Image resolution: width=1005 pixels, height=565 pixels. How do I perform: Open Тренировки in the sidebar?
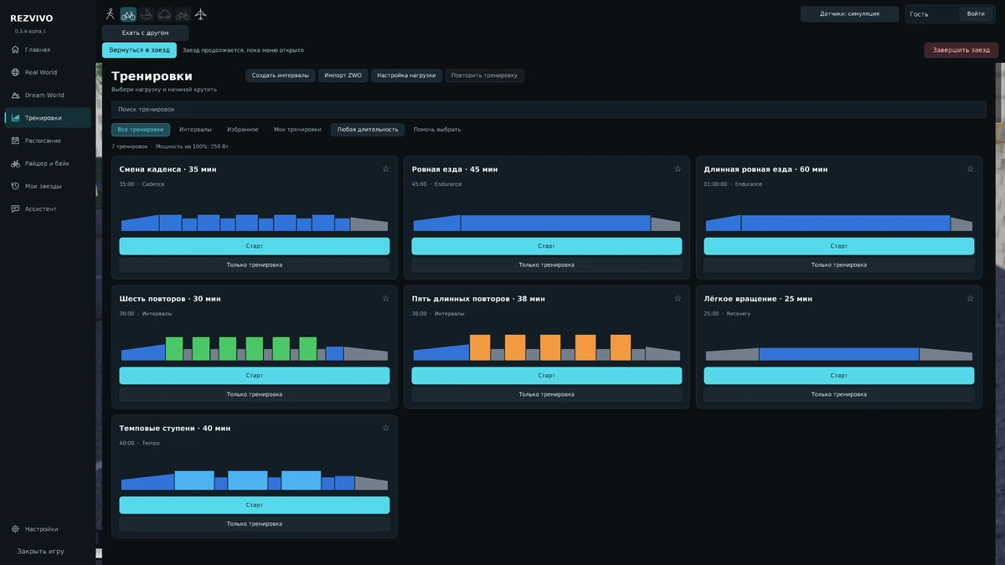click(48, 118)
